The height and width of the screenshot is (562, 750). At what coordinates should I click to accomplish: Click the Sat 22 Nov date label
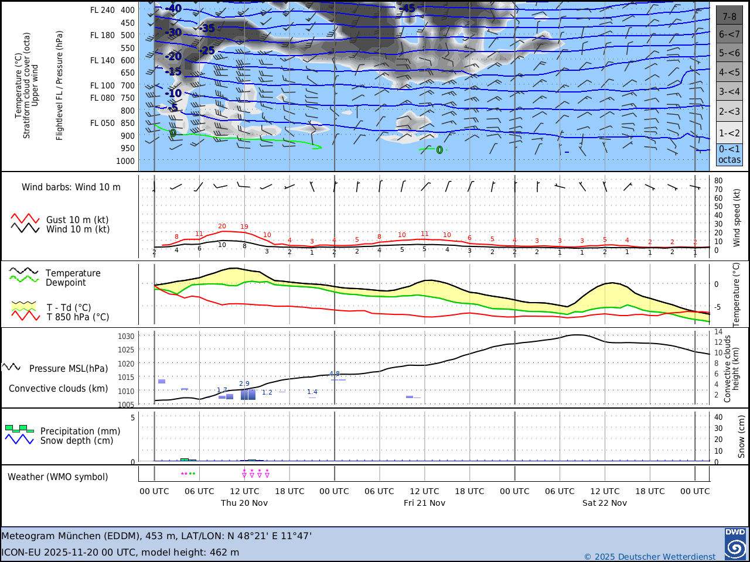605,503
